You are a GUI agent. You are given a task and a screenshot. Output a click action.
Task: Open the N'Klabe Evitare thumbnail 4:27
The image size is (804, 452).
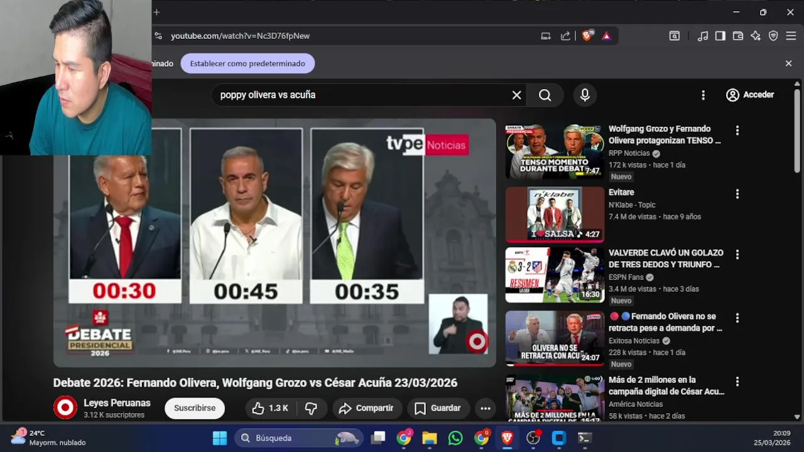(555, 214)
